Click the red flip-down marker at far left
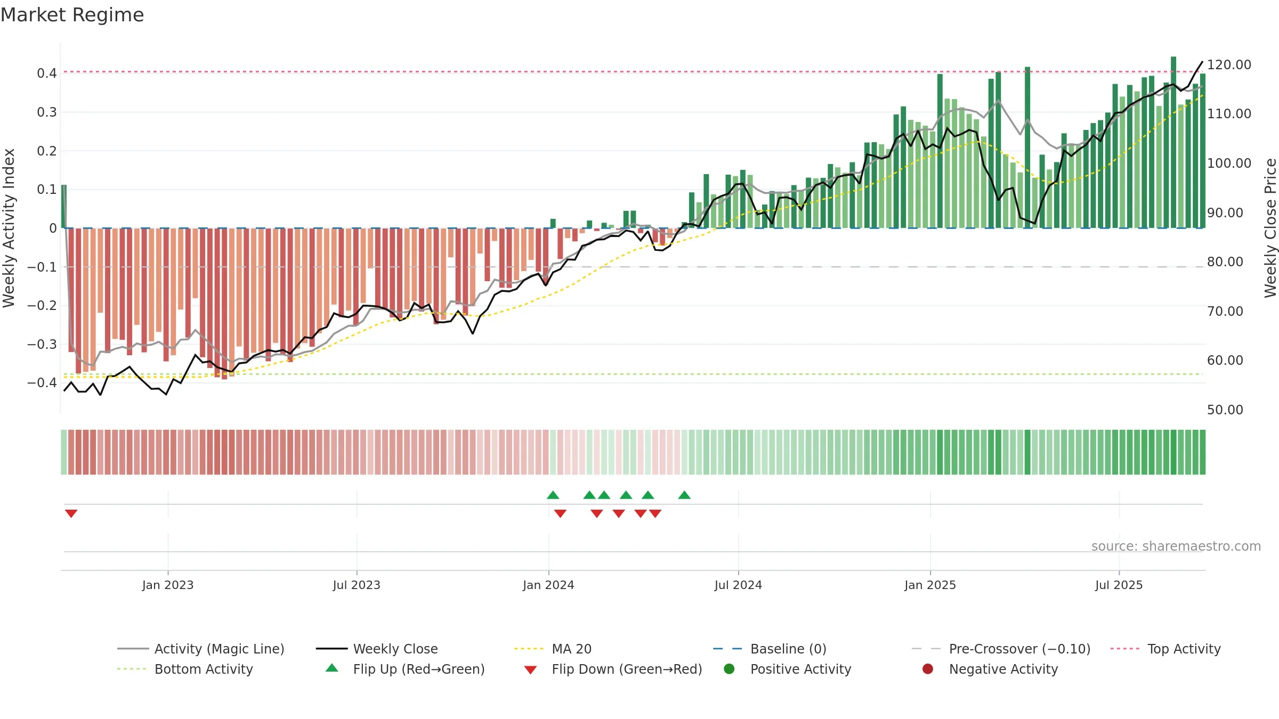The image size is (1279, 719). click(x=71, y=513)
